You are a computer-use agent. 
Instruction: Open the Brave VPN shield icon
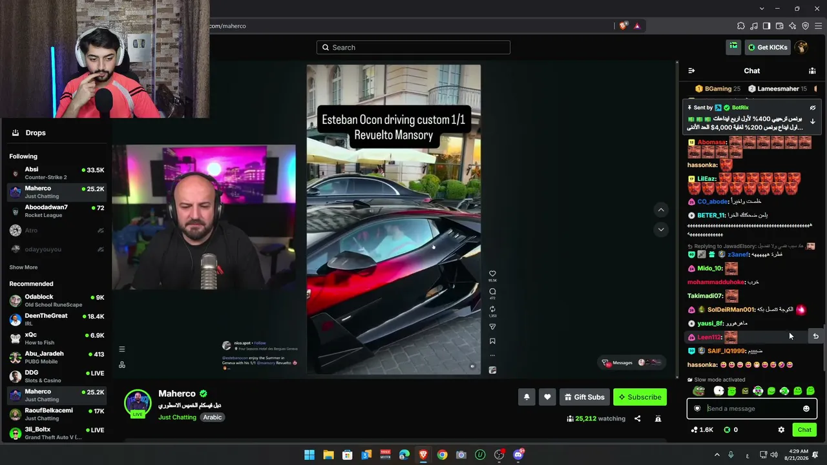point(805,26)
